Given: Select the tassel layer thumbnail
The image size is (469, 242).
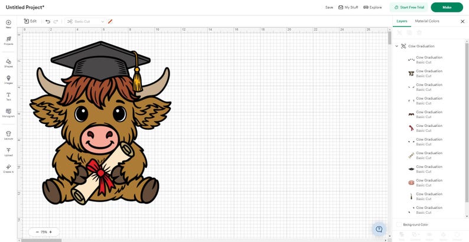Looking at the screenshot, I should 411,197.
